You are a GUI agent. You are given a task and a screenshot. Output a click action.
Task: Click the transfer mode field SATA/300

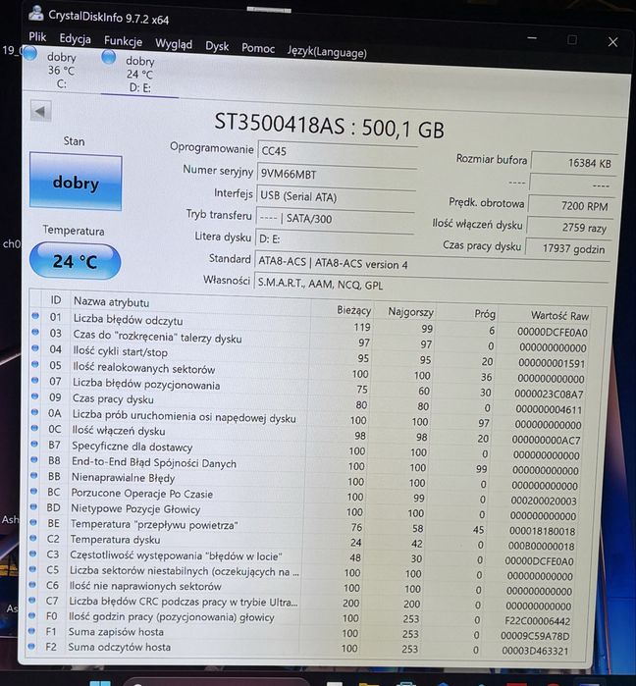point(335,218)
